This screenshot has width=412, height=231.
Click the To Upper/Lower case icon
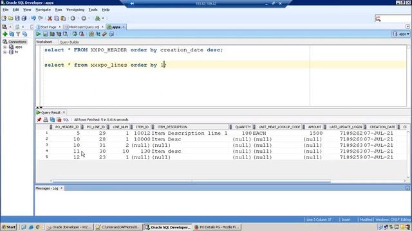click(98, 34)
